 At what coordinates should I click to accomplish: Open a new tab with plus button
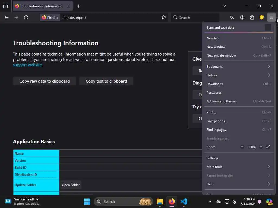[78, 6]
